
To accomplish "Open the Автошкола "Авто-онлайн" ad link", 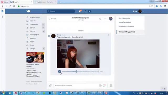I will click(x=33, y=65).
